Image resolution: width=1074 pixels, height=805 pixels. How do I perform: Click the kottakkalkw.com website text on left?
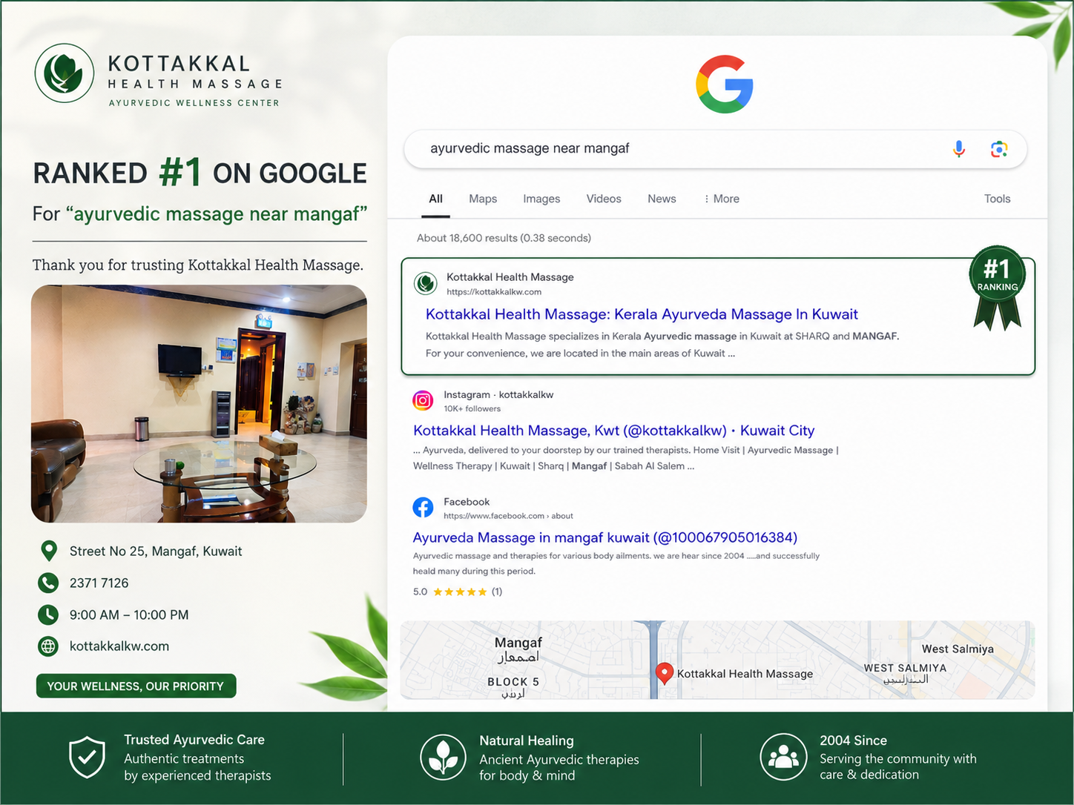point(119,646)
